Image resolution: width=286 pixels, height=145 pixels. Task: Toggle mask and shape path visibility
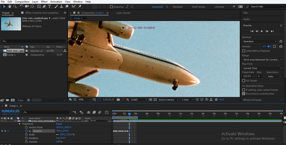99,100
